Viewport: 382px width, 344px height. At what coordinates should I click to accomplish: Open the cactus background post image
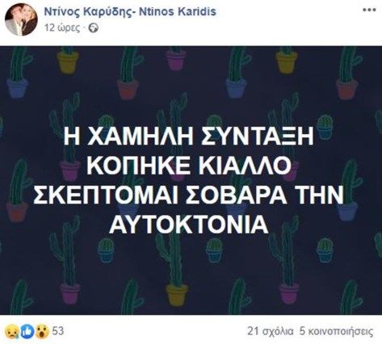pyautogui.click(x=191, y=180)
